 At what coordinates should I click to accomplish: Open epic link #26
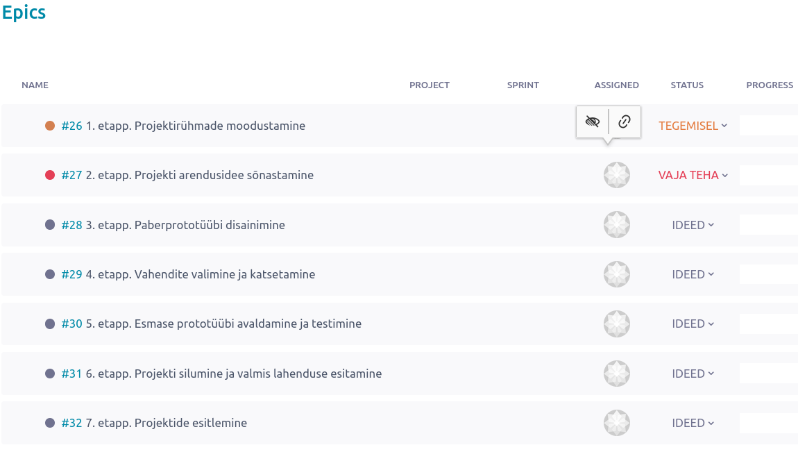click(71, 126)
